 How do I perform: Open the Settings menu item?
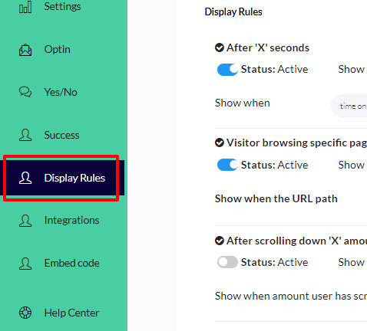[x=64, y=7]
